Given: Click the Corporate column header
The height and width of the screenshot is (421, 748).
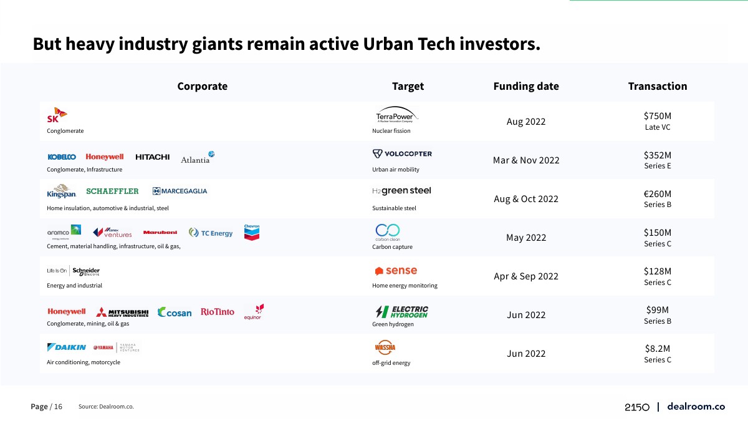Looking at the screenshot, I should tap(203, 86).
